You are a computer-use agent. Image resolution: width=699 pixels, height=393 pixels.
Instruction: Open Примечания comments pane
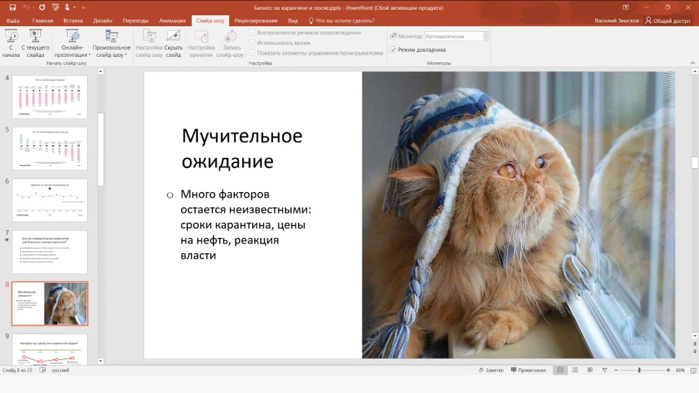(x=528, y=370)
